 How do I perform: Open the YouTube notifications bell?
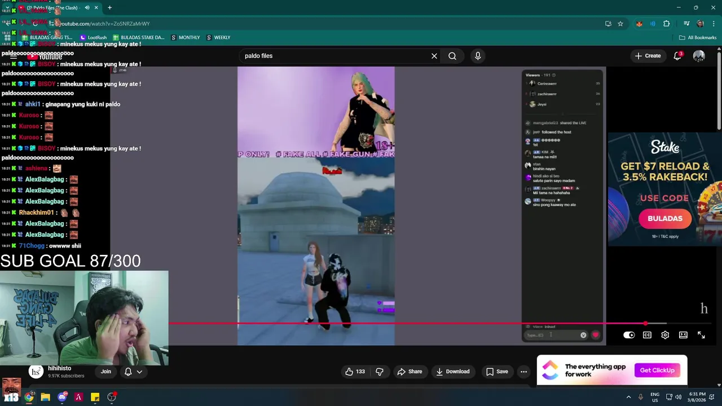(x=677, y=56)
